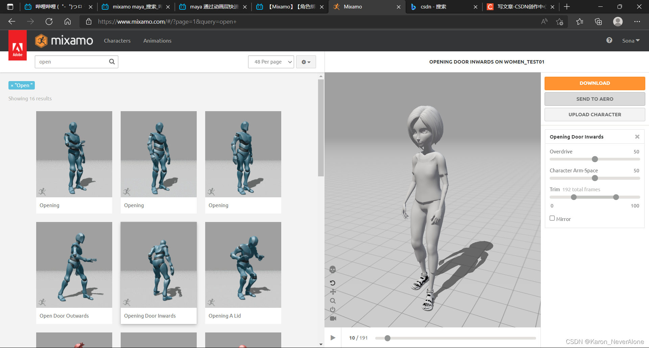Click the browser tab actions icon
The height and width of the screenshot is (348, 649).
(x=10, y=7)
